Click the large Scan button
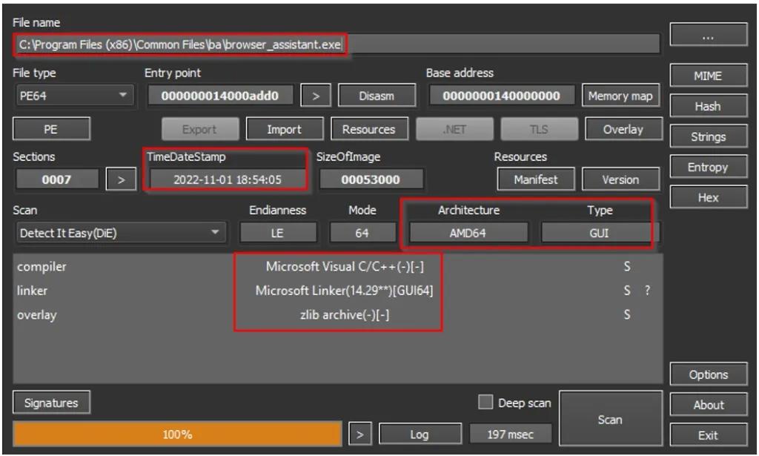This screenshot has width=759, height=456. 611,419
